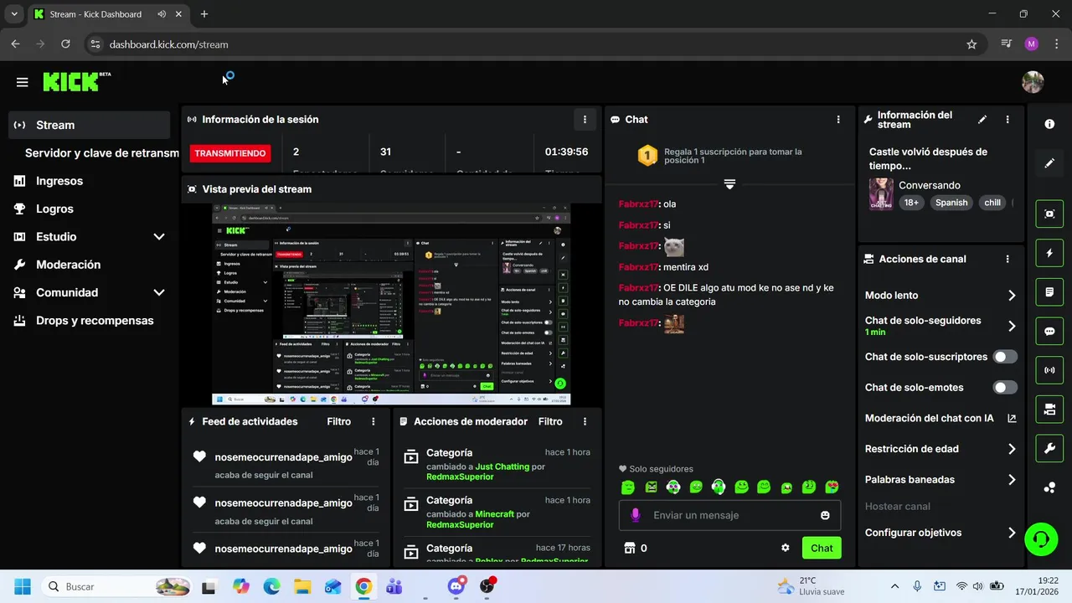Screen dimensions: 1072x603
Task: Send message with green Chat button
Action: [x=822, y=548]
